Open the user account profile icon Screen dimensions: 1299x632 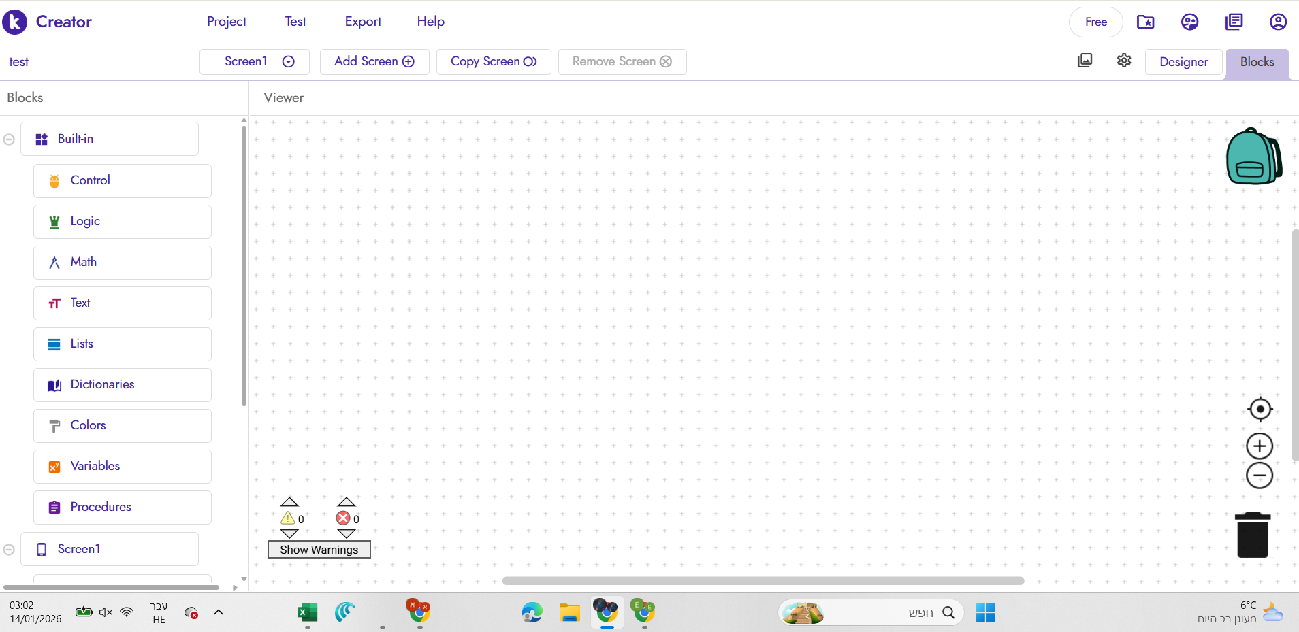1278,22
